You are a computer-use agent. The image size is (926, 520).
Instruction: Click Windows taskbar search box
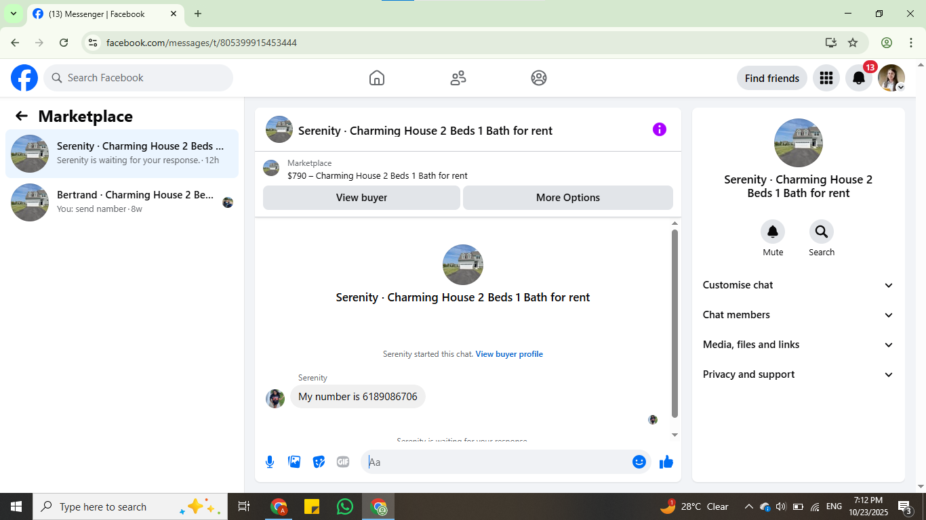click(x=130, y=506)
